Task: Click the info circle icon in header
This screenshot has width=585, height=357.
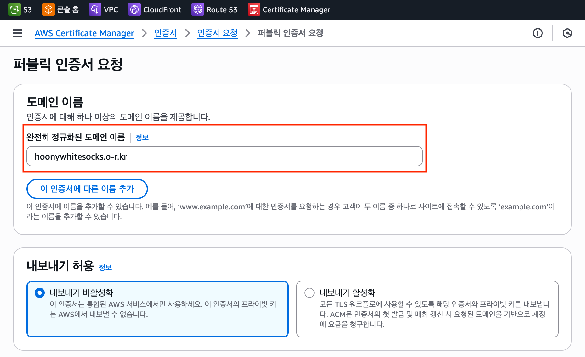Action: (x=537, y=33)
